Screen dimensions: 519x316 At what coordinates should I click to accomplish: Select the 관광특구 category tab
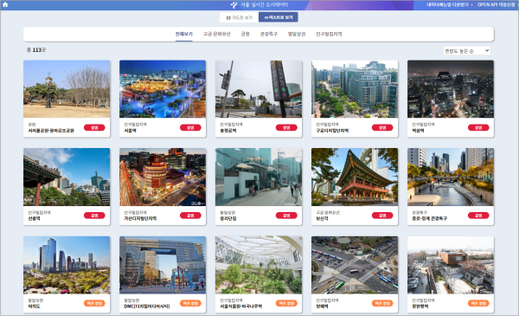[x=268, y=34]
